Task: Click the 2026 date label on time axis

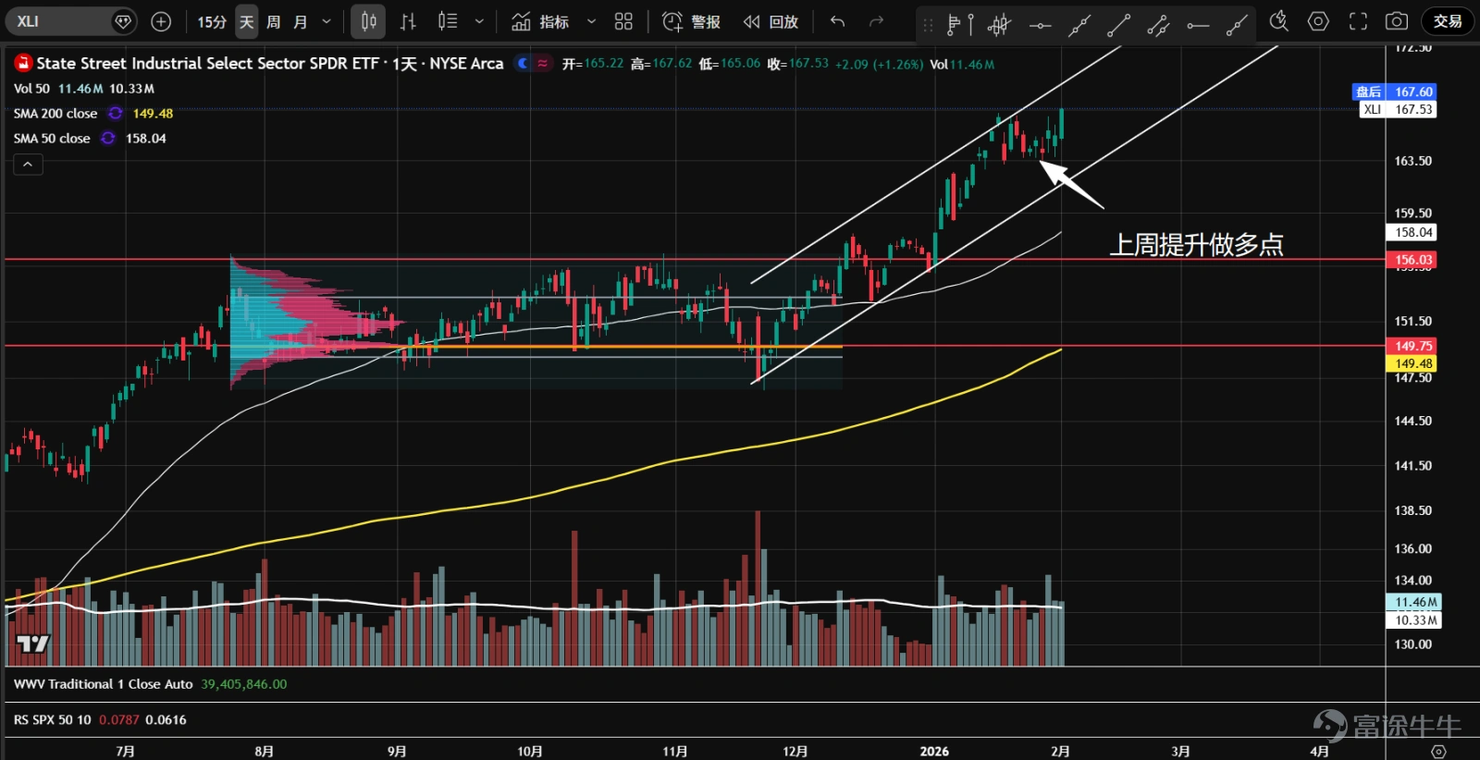Action: [934, 751]
